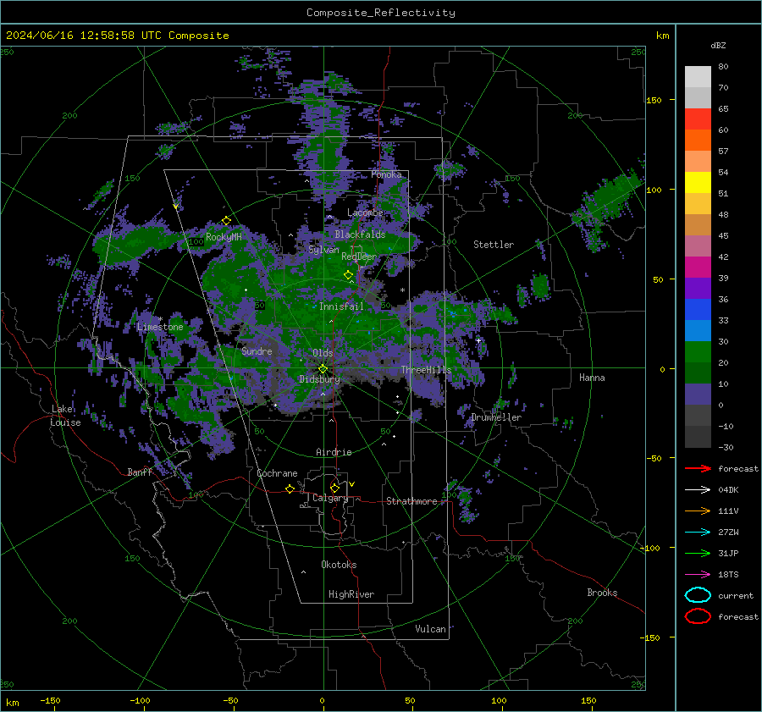Click the Cochrane town label
762x712 pixels.
coord(277,473)
